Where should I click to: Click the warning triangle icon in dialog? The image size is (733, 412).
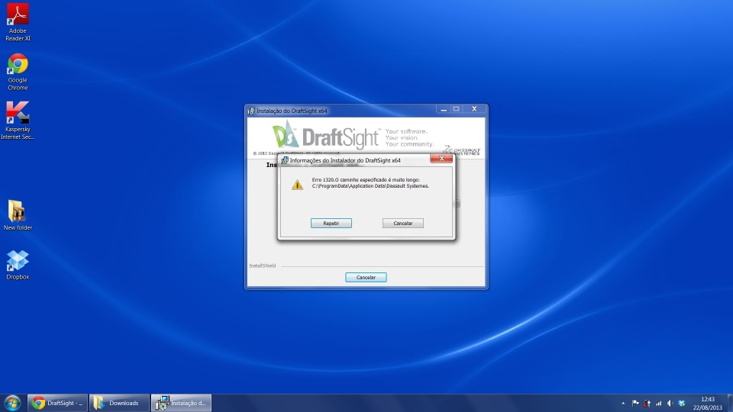tap(297, 185)
